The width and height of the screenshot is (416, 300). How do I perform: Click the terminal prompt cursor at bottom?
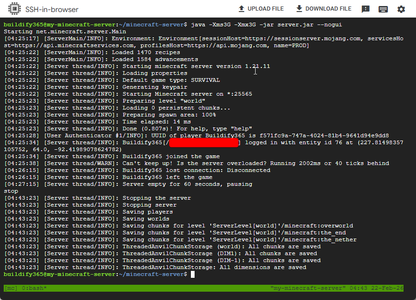(193, 274)
